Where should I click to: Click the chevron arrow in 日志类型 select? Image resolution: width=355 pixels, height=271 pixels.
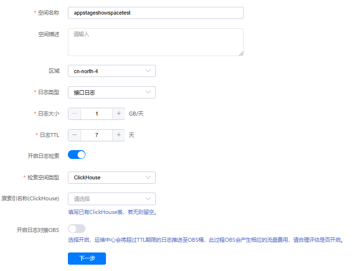tap(148, 93)
